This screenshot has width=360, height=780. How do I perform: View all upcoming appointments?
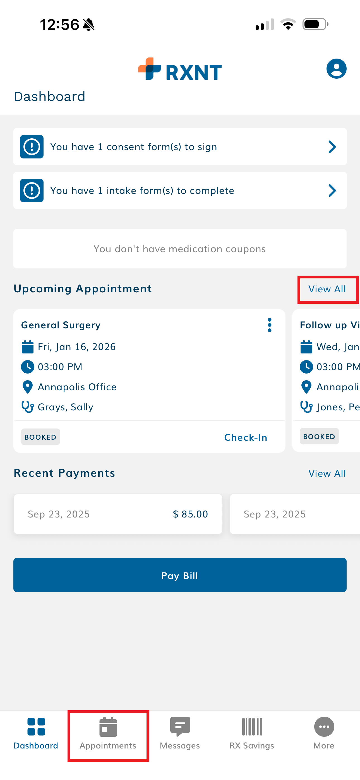click(327, 289)
